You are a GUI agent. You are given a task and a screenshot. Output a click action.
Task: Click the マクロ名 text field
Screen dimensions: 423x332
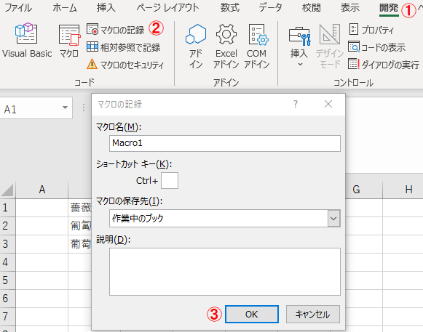[x=225, y=143]
